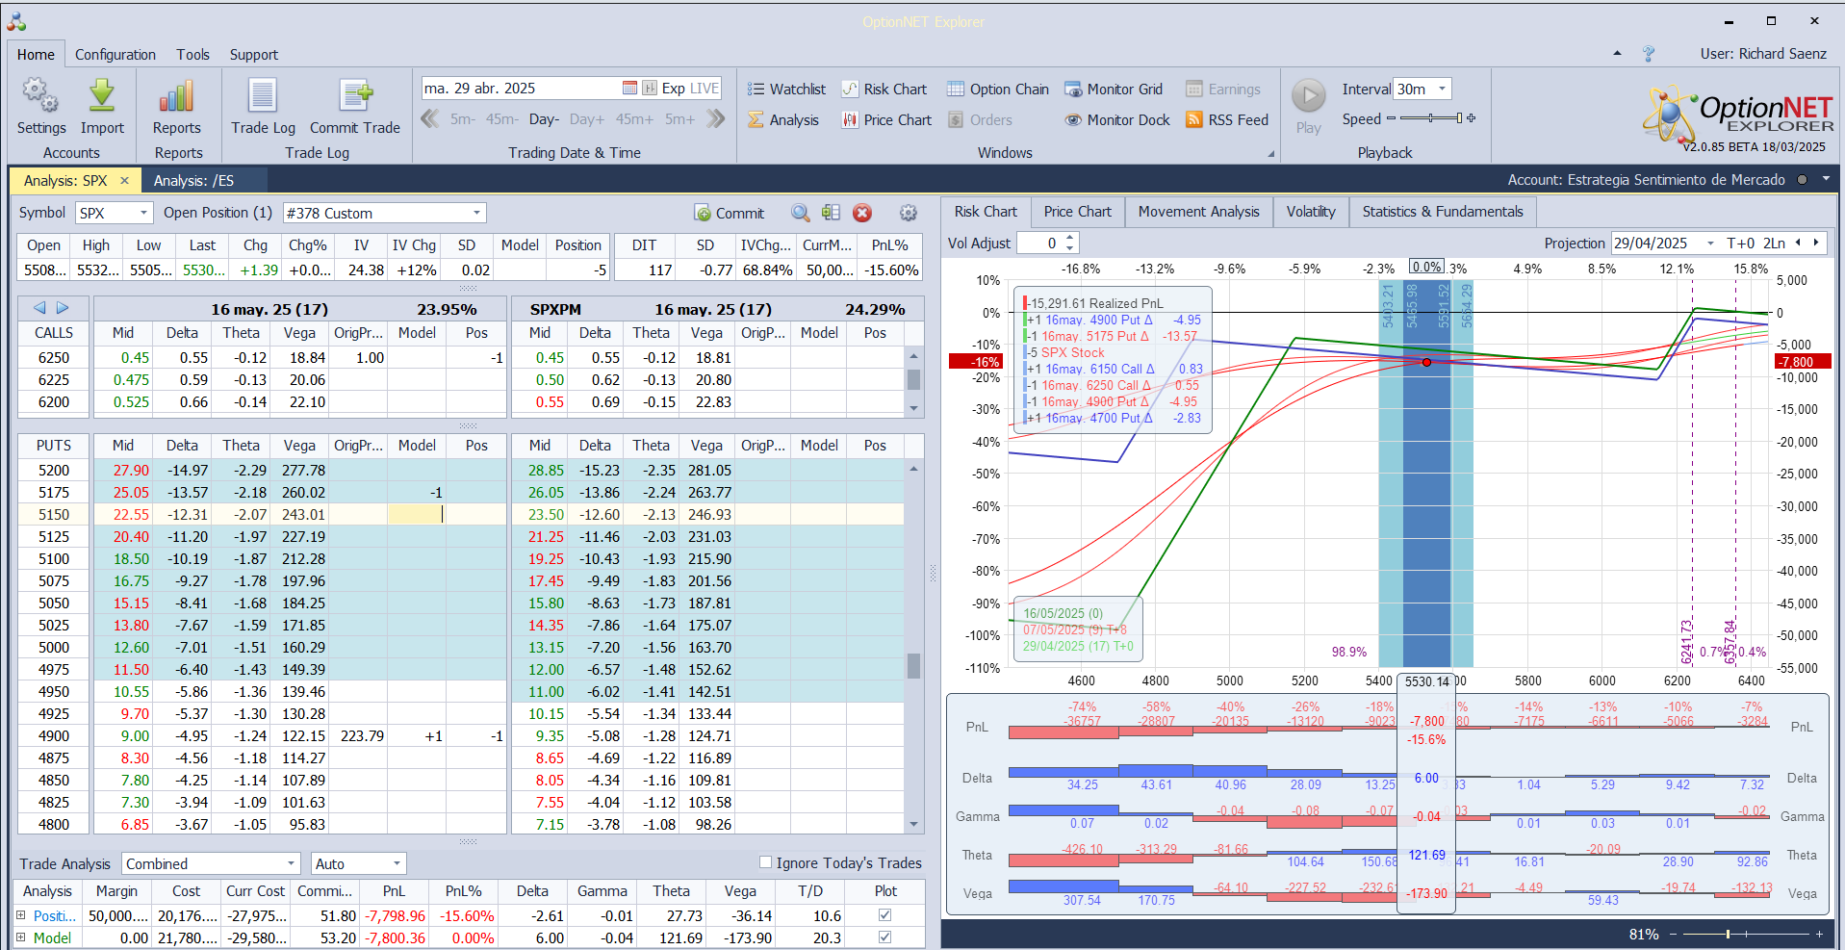Jump forward with the double-right arrows
The height and width of the screenshot is (950, 1845).
pyautogui.click(x=715, y=119)
